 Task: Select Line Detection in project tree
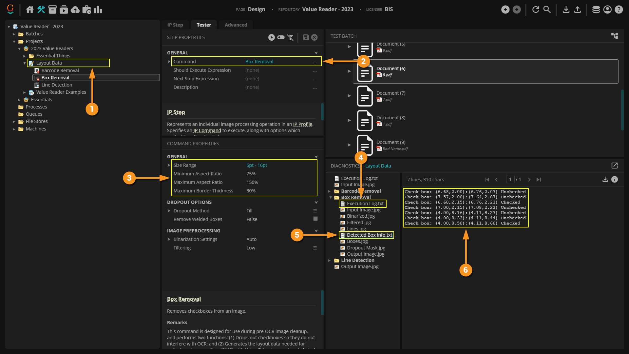[57, 85]
